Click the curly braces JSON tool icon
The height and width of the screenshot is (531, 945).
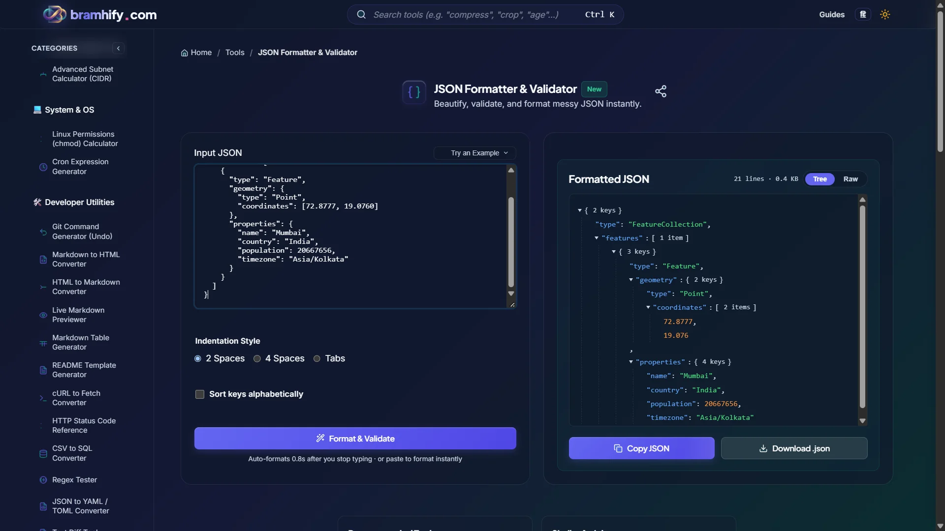[x=414, y=92]
